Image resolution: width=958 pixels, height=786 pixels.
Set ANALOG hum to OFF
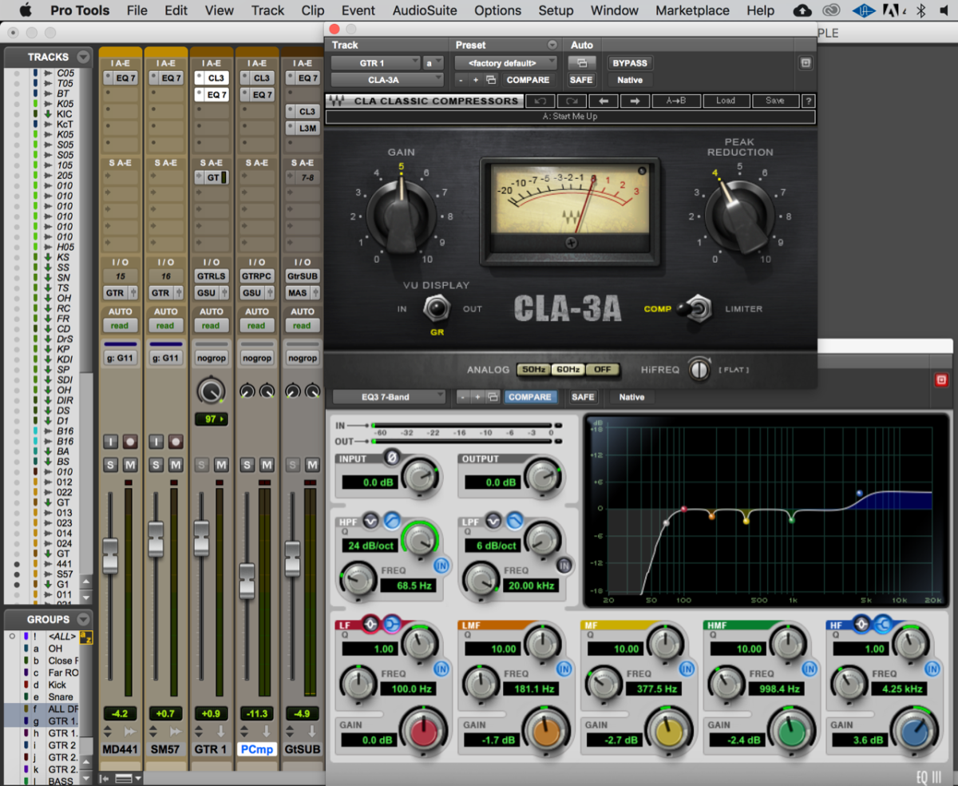603,370
